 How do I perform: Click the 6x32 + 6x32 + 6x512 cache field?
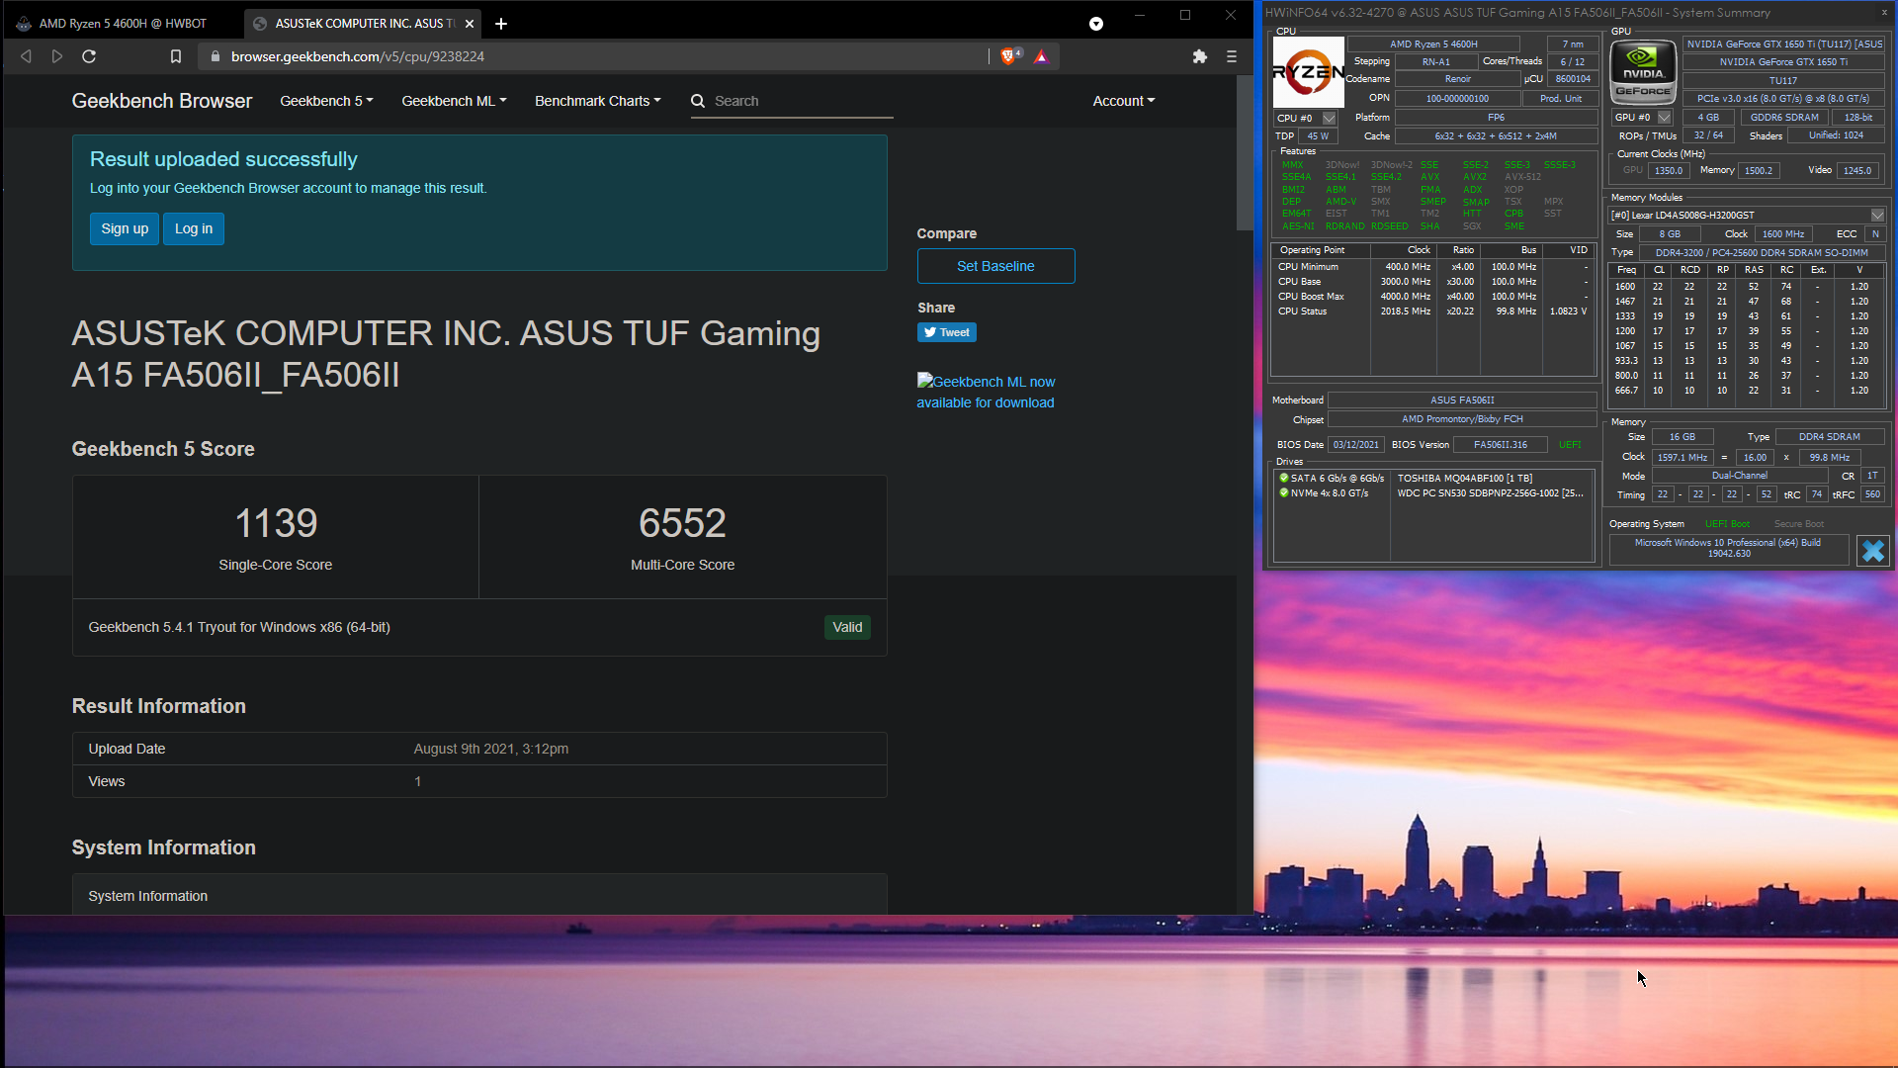(1496, 136)
